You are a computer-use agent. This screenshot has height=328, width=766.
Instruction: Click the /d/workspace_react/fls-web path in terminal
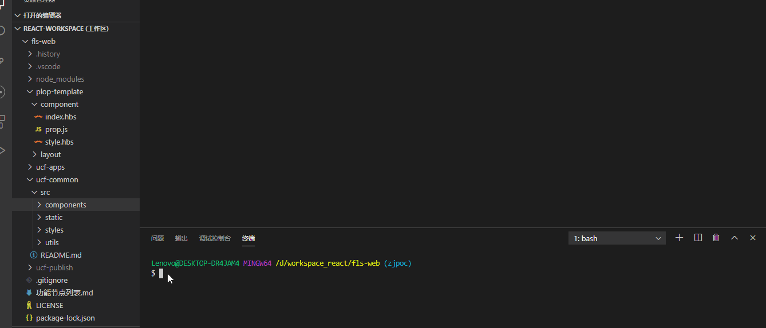[327, 263]
